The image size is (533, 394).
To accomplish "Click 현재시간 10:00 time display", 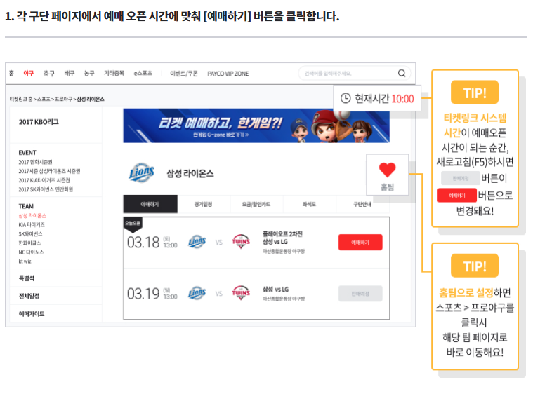I will (377, 98).
